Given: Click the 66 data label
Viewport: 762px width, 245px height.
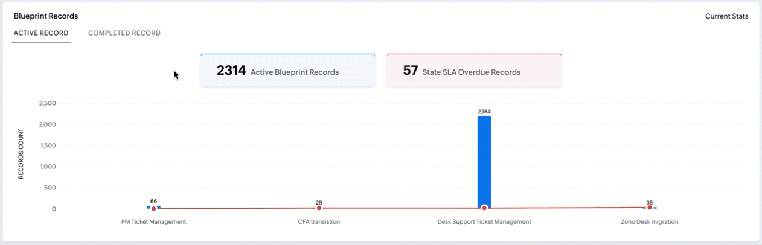Looking at the screenshot, I should point(153,201).
